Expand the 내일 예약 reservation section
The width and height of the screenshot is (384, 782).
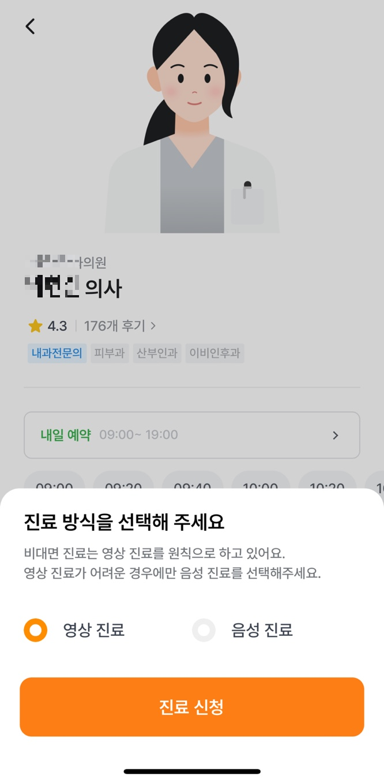pos(192,435)
